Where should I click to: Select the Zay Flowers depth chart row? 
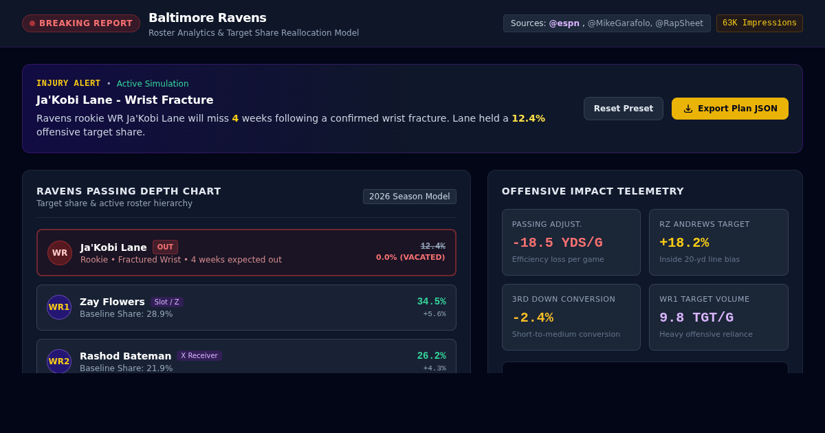(x=246, y=307)
